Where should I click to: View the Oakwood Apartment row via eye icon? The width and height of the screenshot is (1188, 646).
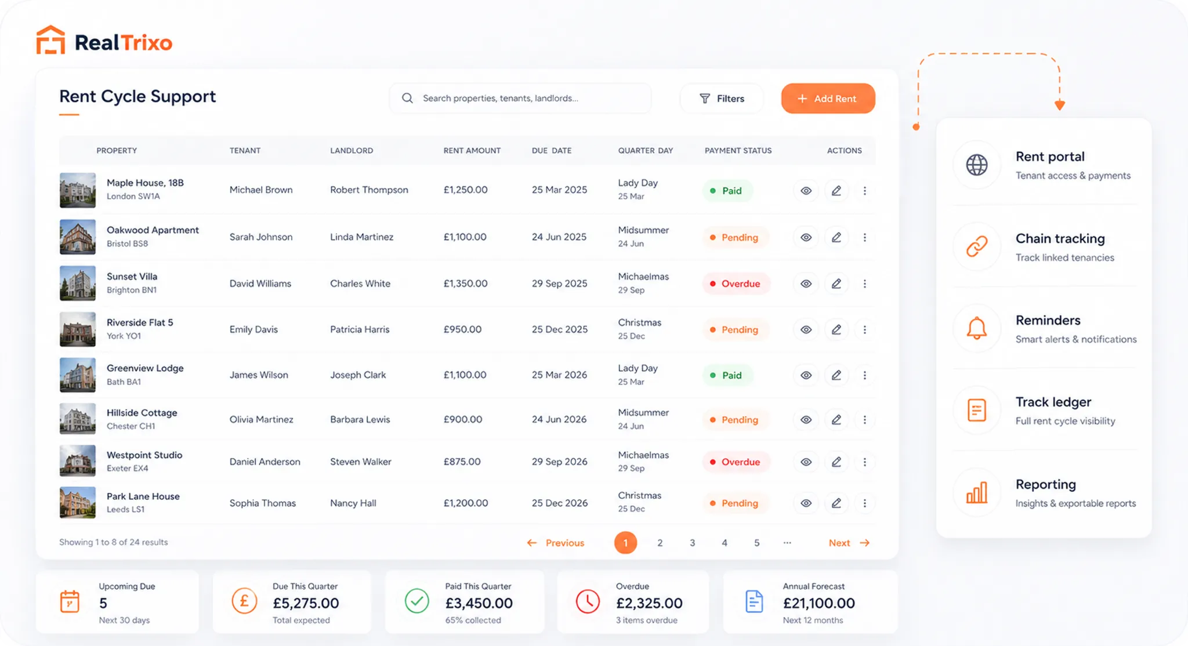tap(806, 237)
